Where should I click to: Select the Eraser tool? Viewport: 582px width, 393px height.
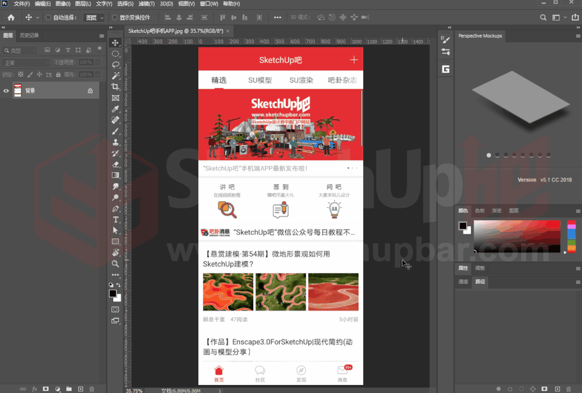pyautogui.click(x=115, y=164)
